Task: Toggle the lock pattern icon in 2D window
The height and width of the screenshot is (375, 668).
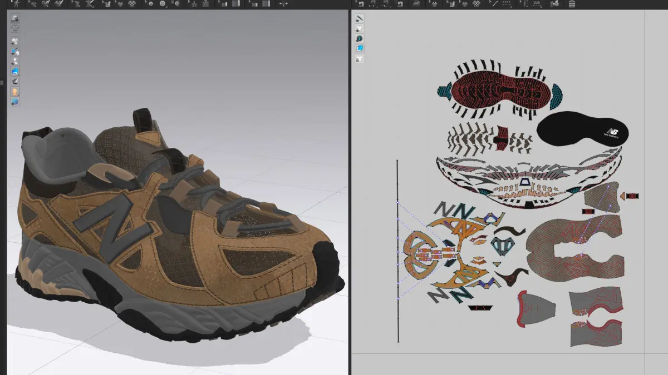Action: click(x=360, y=58)
